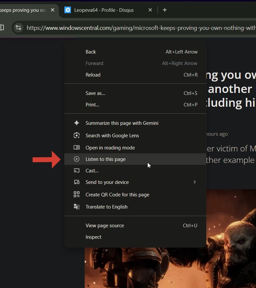Click the Send to your device icon
The height and width of the screenshot is (288, 256).
click(x=76, y=182)
